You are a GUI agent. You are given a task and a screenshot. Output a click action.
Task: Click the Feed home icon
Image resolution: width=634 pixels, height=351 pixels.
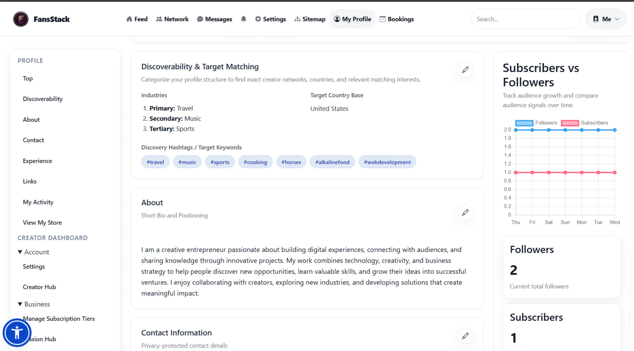point(129,19)
